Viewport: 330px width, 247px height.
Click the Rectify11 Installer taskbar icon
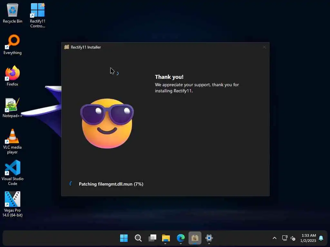pyautogui.click(x=195, y=238)
